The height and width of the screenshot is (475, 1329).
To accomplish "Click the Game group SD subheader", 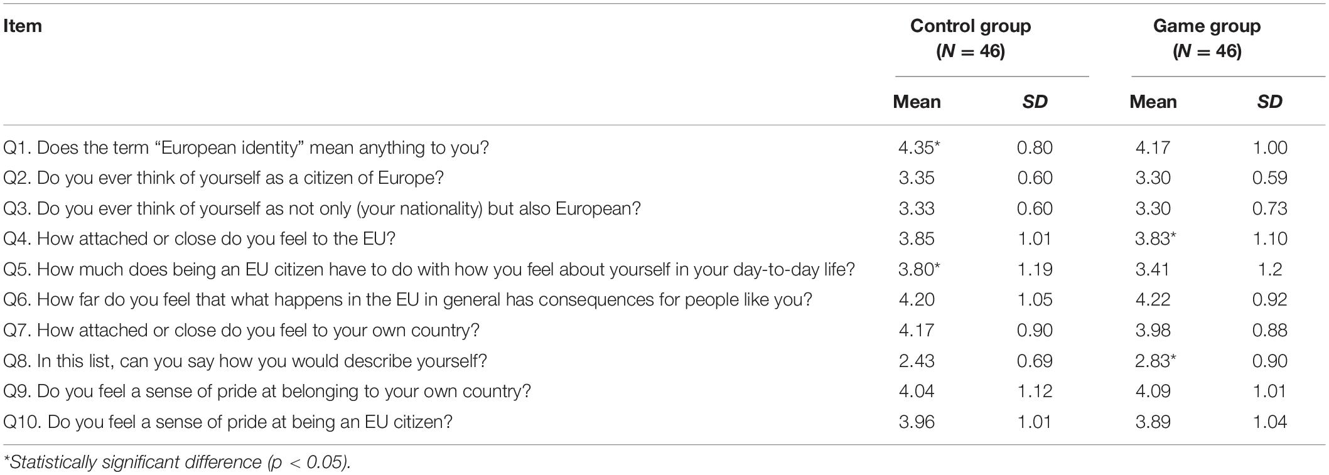I will (x=1269, y=102).
